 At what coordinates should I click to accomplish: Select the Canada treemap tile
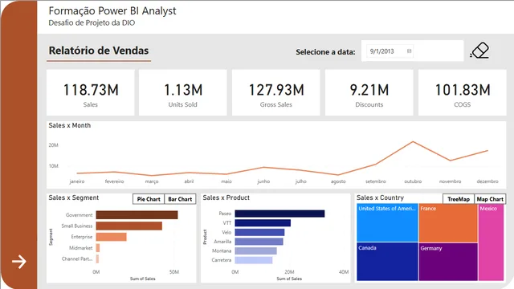pos(387,262)
